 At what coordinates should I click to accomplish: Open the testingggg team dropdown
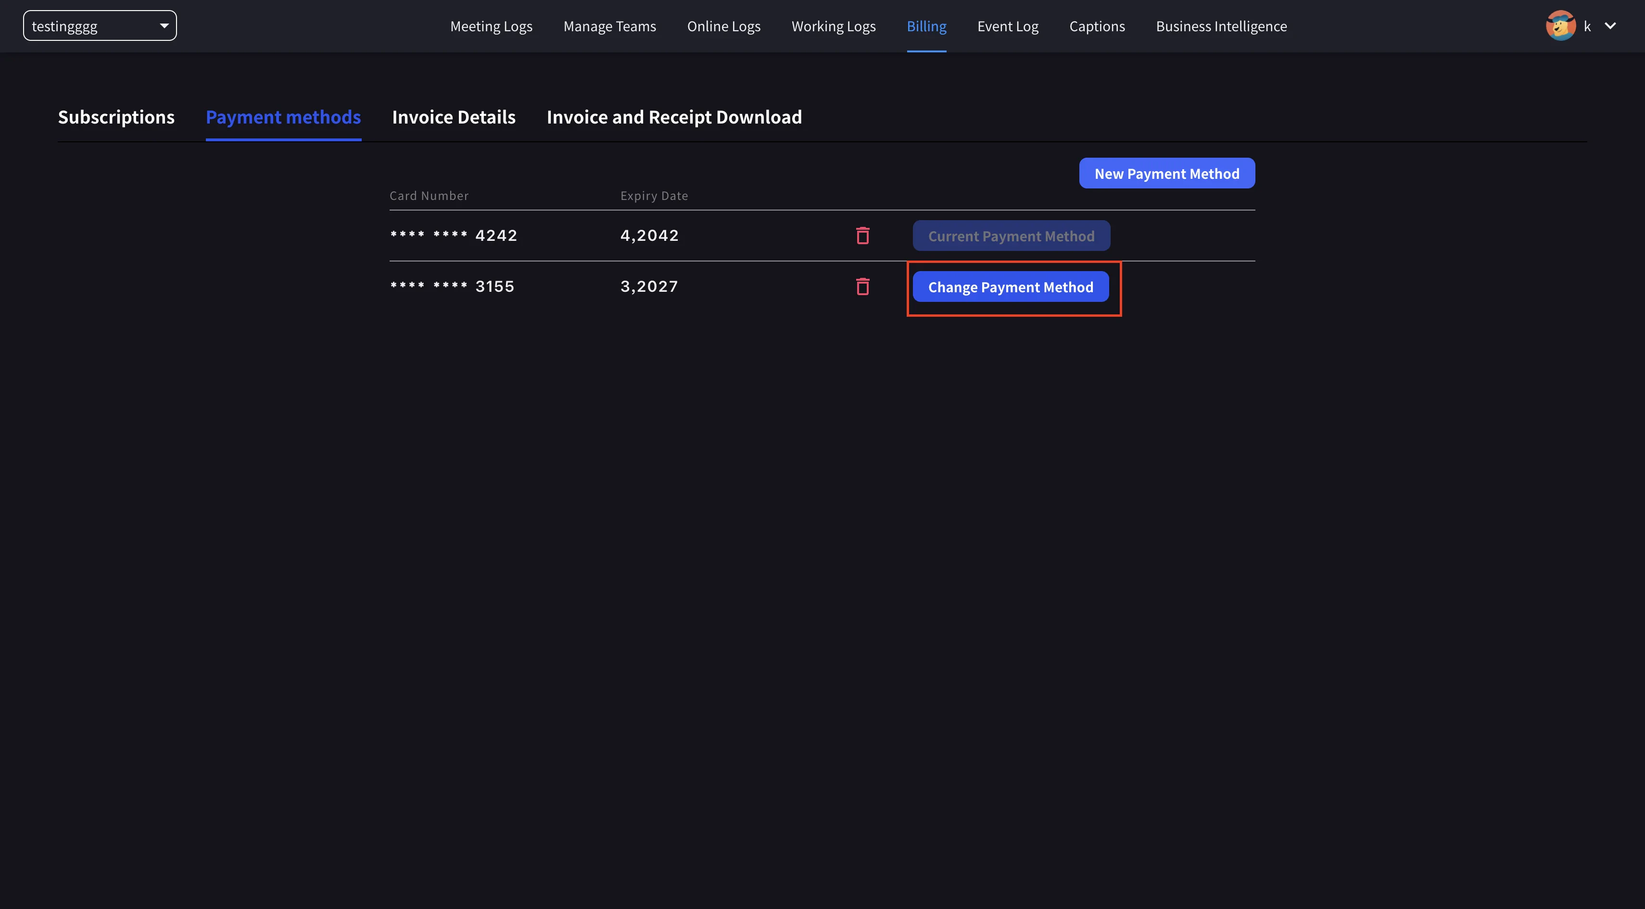point(100,25)
